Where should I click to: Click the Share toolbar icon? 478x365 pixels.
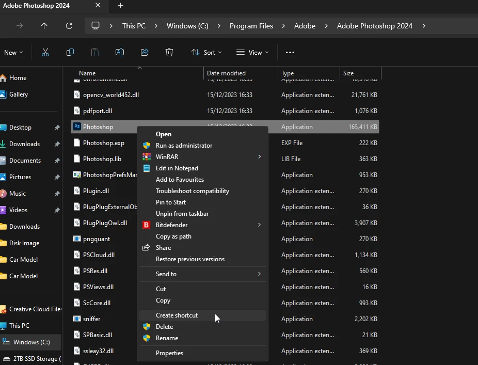pyautogui.click(x=145, y=53)
